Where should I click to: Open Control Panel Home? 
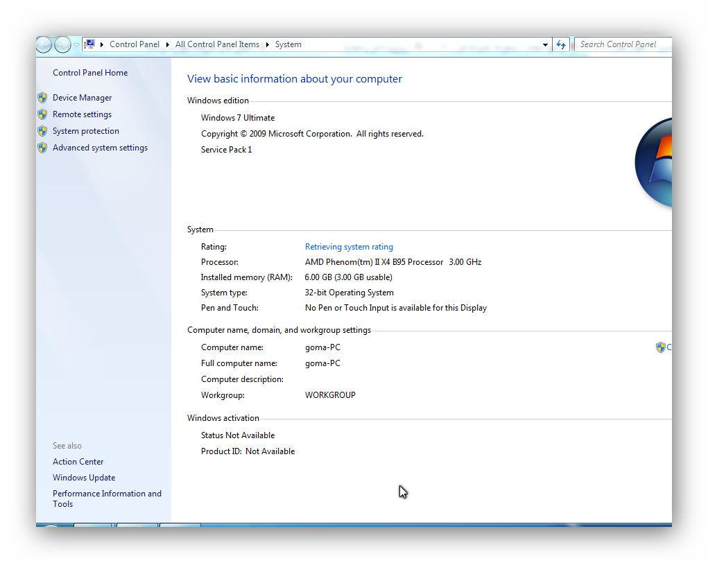[90, 73]
